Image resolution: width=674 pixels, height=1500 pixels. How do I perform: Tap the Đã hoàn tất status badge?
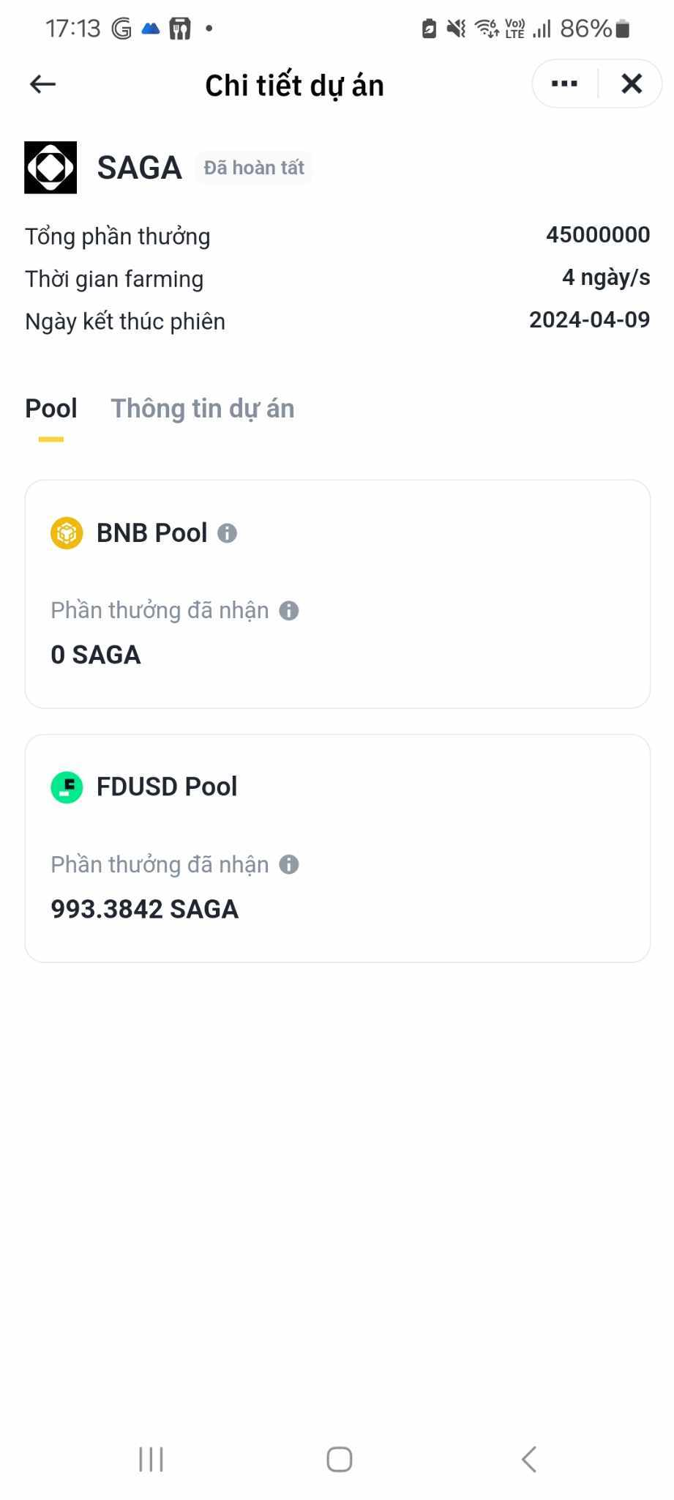(x=254, y=168)
